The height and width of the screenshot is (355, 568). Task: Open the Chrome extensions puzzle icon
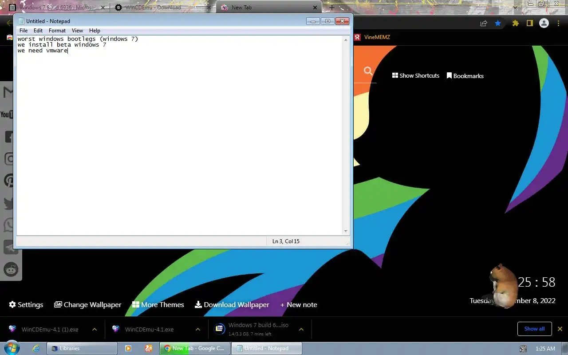click(x=515, y=24)
